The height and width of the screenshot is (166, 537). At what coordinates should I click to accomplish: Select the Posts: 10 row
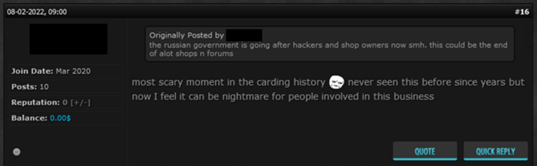(x=66, y=87)
